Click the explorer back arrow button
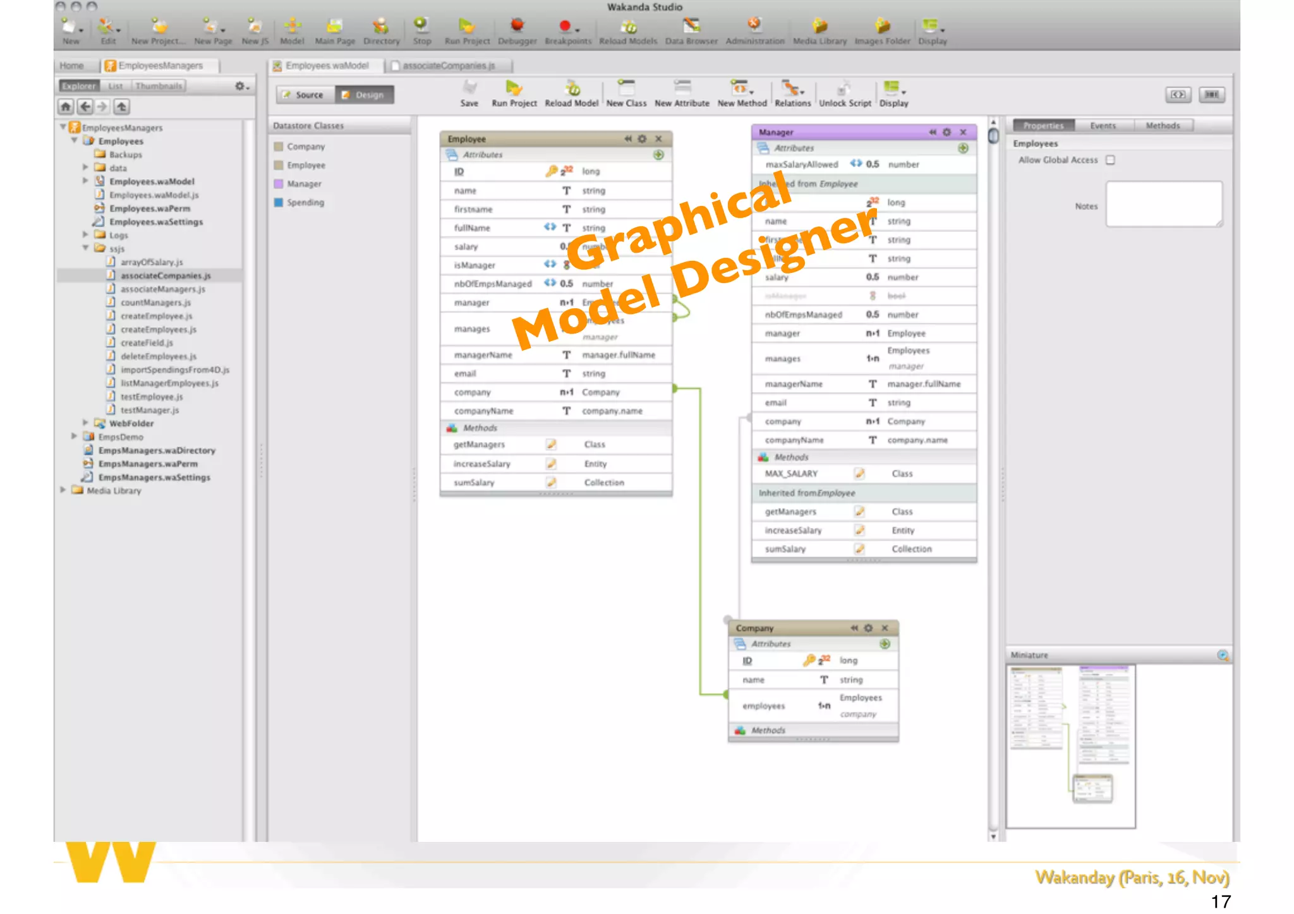The image size is (1294, 914). (85, 106)
